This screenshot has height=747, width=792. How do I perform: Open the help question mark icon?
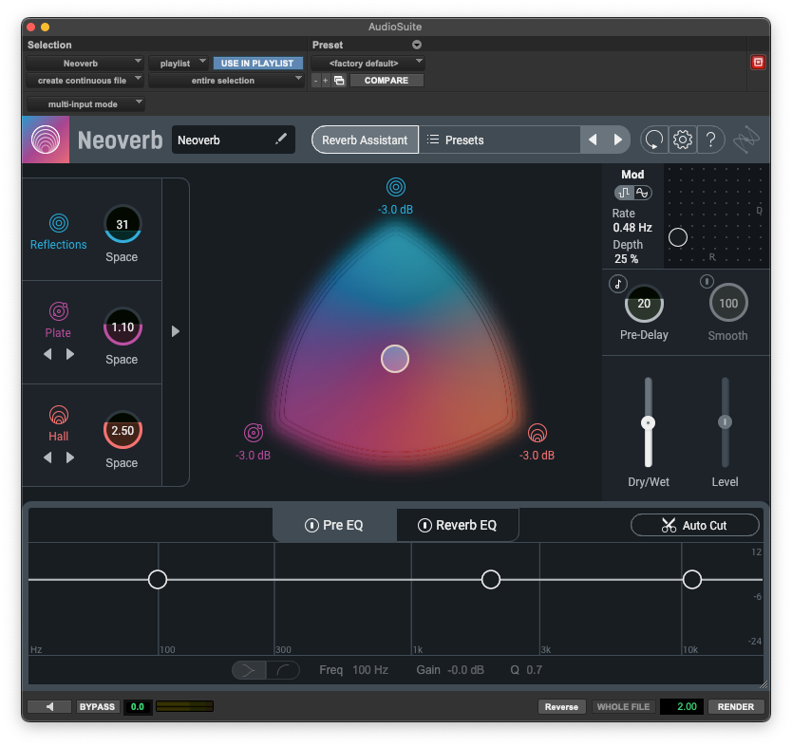tap(711, 140)
